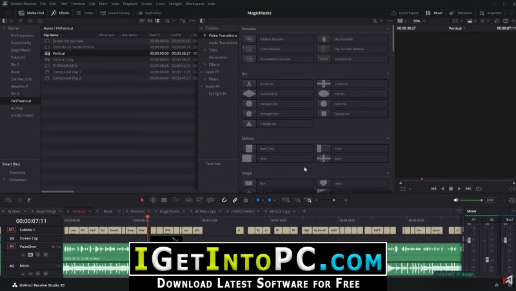
Task: Toggle the DIM audio button
Action: pos(490,200)
